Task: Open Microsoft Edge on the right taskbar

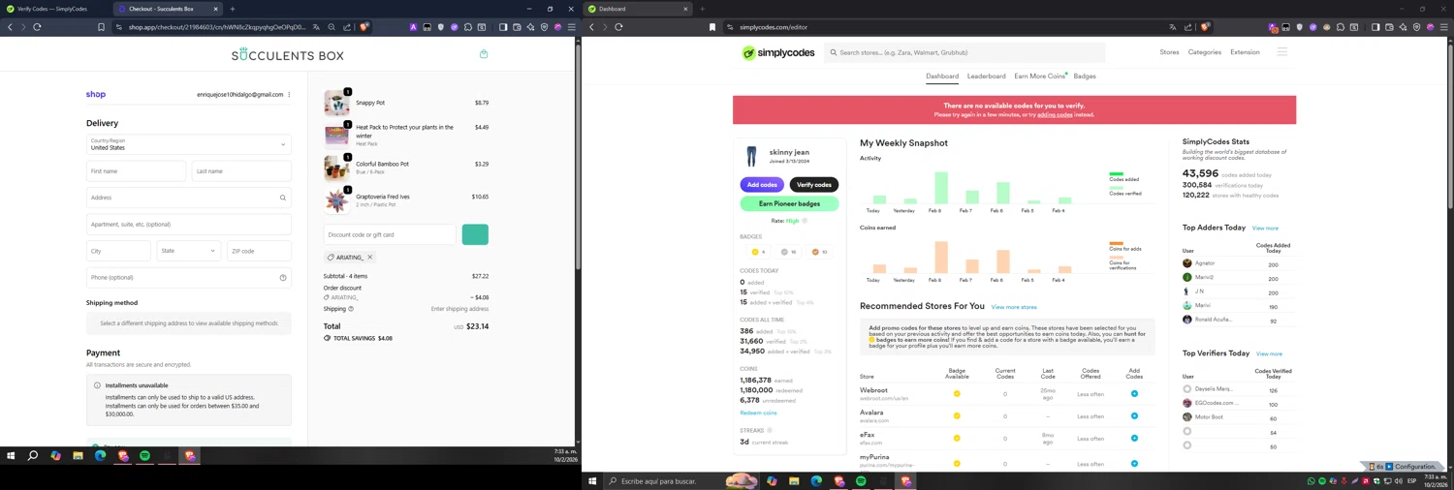Action: coord(816,481)
